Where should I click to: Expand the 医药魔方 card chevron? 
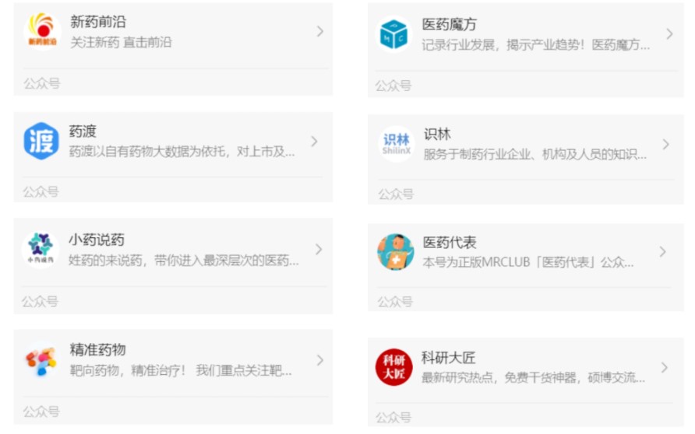(x=669, y=34)
